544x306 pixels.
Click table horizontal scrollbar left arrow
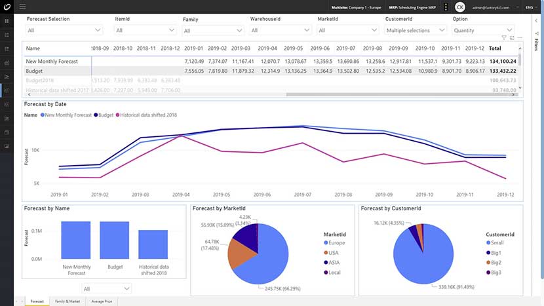pos(29,94)
